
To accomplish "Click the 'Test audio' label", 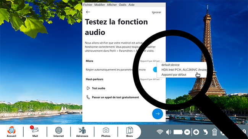I will (x=98, y=88).
